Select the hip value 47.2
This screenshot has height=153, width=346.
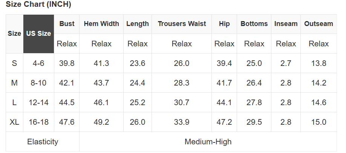224,122
